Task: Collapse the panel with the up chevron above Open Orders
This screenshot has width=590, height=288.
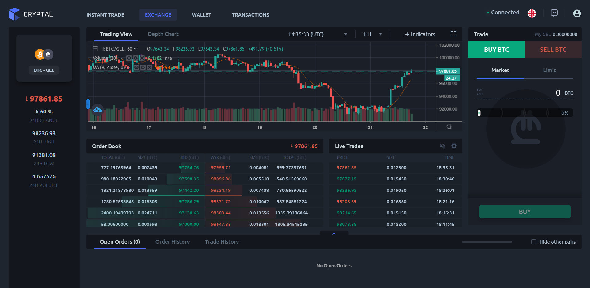Action: coord(334,233)
